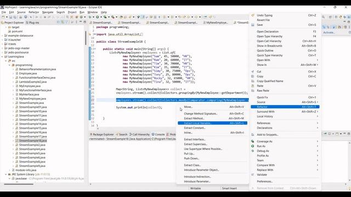Collapse the src folder node

(x=6, y=61)
